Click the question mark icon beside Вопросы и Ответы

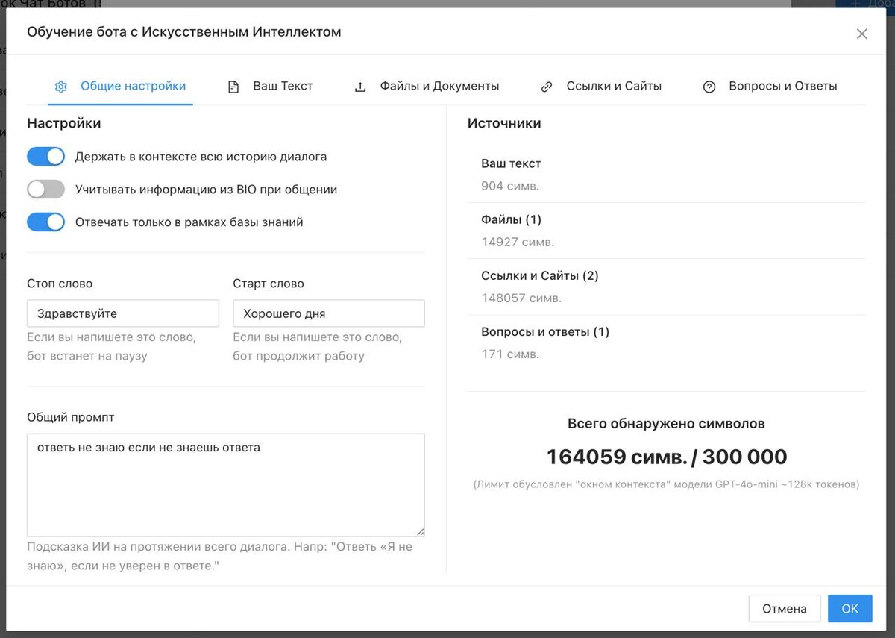709,87
